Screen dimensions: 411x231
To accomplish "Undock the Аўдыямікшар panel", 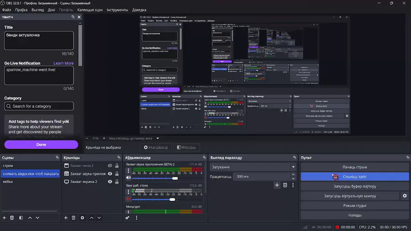I will 204,157.
